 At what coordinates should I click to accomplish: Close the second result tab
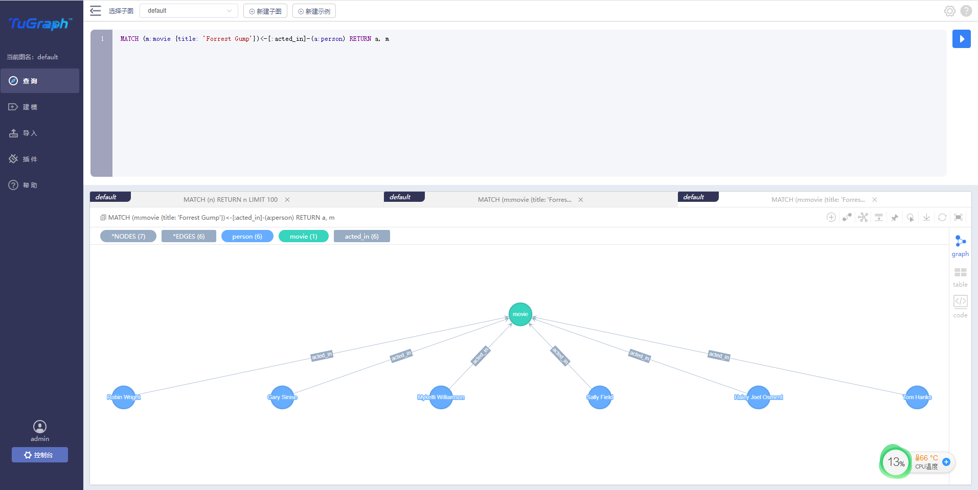pos(581,200)
